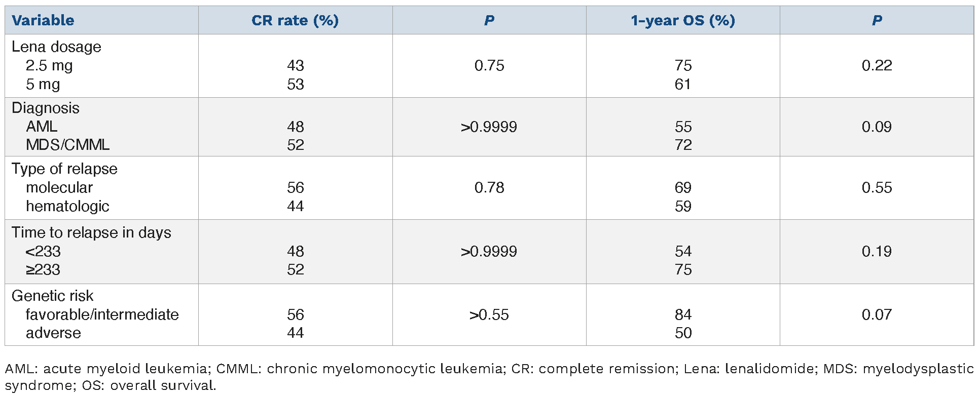979x396 pixels.
Task: Select the "CR rate (%)" column header
Action: tap(295, 20)
